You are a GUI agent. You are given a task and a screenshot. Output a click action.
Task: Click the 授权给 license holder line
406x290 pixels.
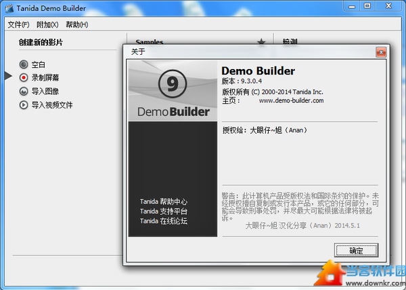(x=265, y=130)
